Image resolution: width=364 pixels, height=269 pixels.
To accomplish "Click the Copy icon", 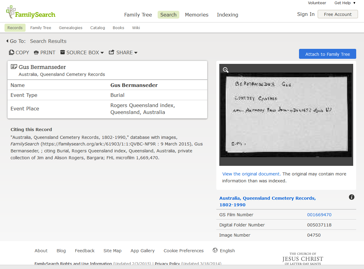I will [11, 52].
